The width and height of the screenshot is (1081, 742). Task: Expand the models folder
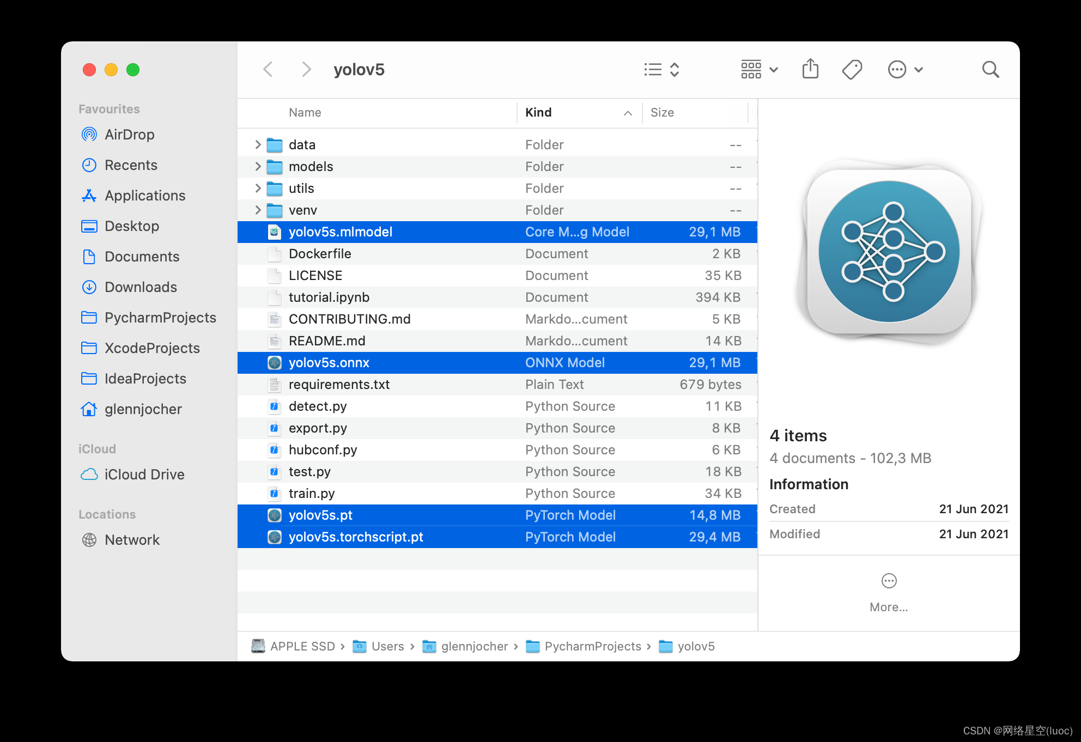[x=258, y=166]
